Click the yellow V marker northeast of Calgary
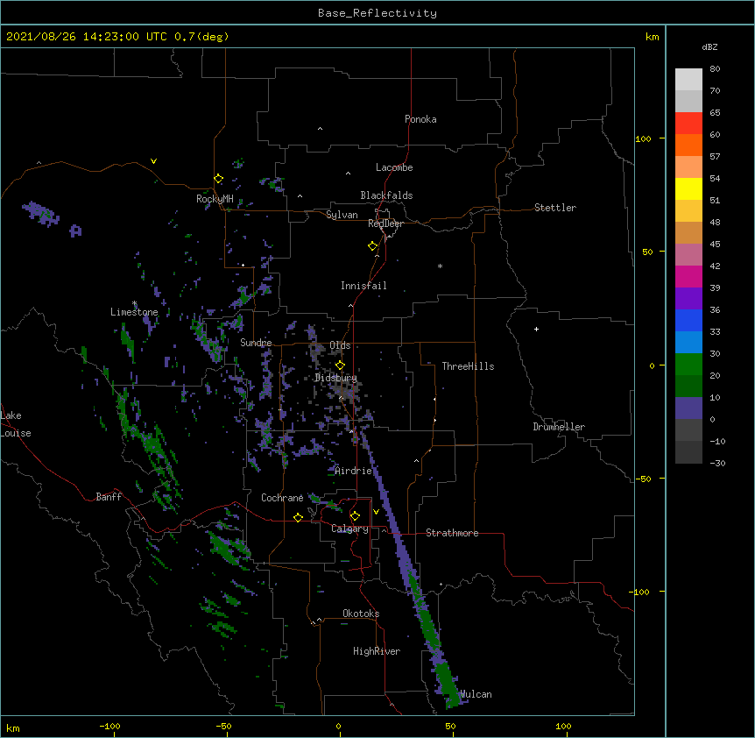 (376, 512)
